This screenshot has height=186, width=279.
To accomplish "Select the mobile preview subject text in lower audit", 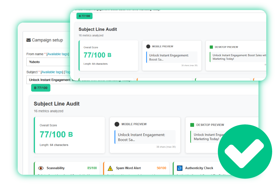I will tap(141, 137).
